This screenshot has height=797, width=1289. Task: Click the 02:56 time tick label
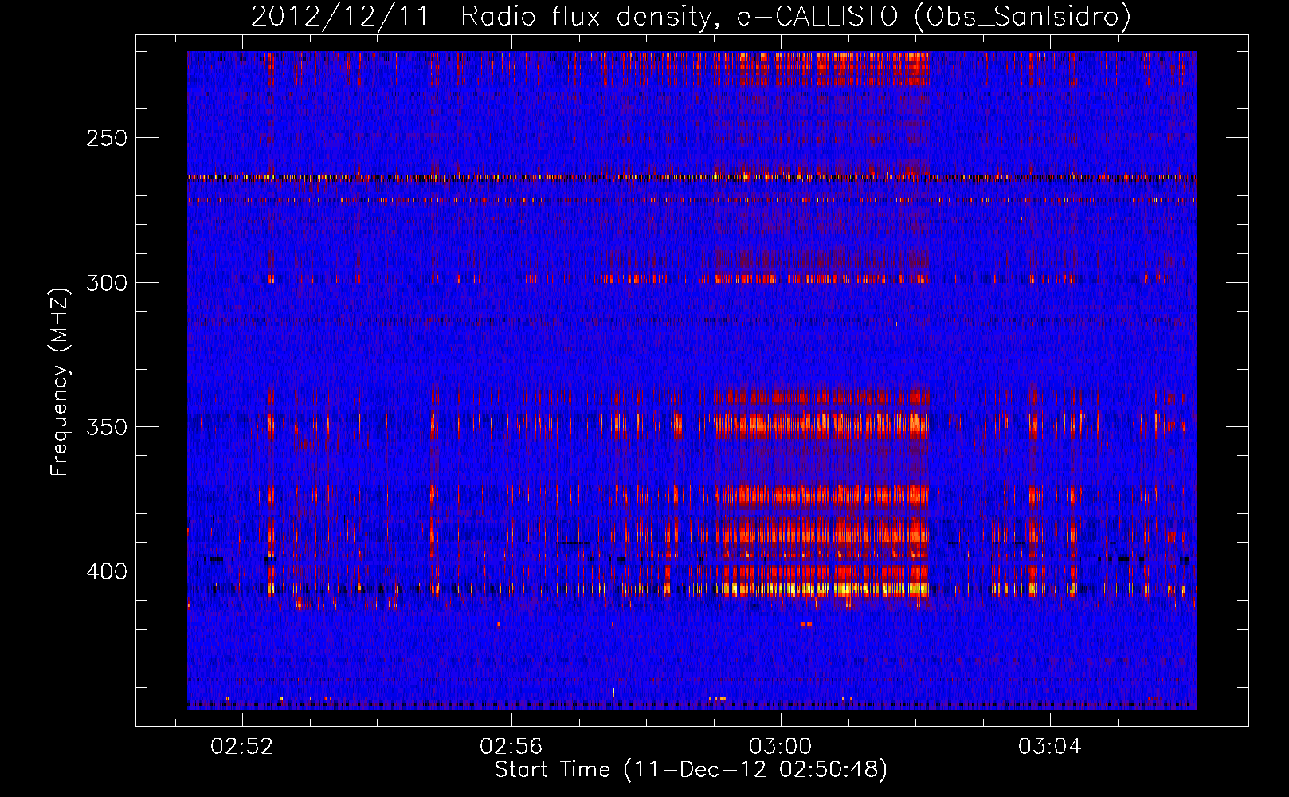tap(511, 746)
